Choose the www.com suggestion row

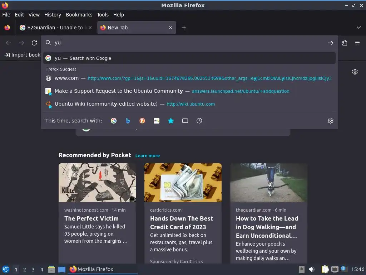point(189,78)
